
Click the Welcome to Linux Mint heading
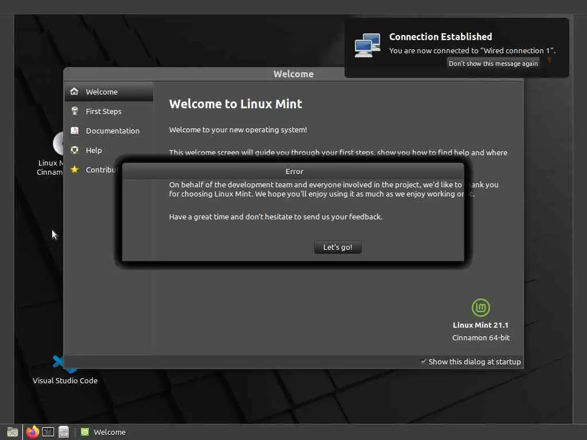click(x=236, y=104)
